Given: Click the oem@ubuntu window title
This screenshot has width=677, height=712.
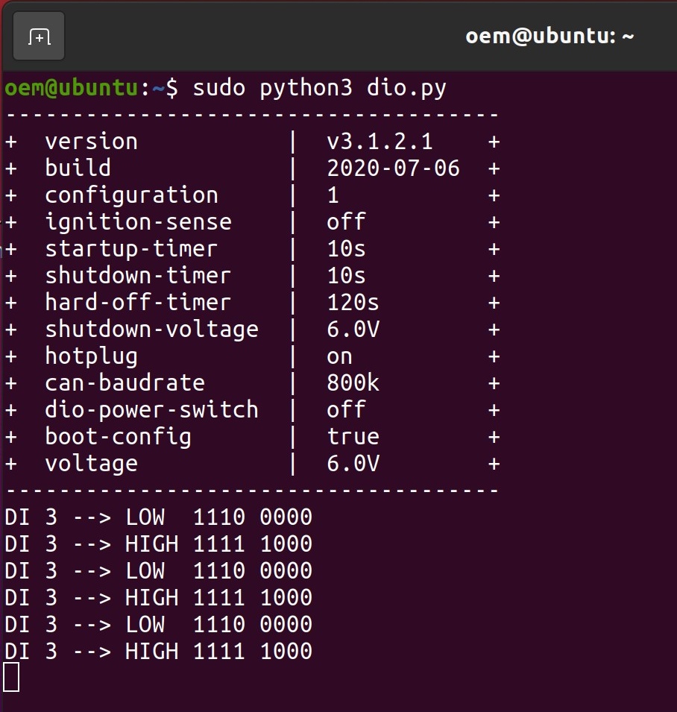Looking at the screenshot, I should (x=550, y=37).
